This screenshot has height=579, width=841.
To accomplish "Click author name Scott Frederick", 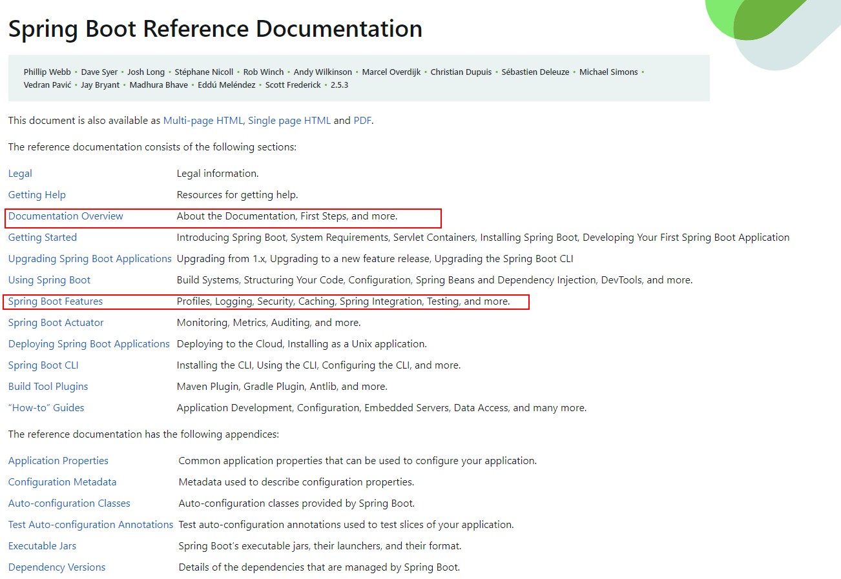I will (x=293, y=85).
